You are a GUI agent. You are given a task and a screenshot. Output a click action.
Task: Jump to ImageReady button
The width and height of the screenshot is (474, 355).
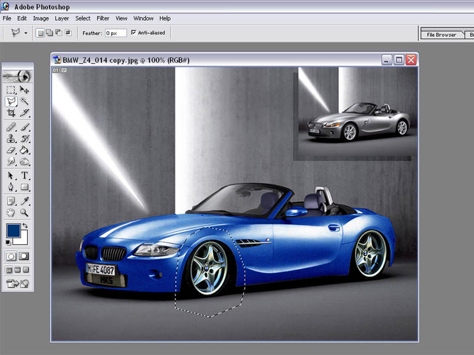(18, 283)
